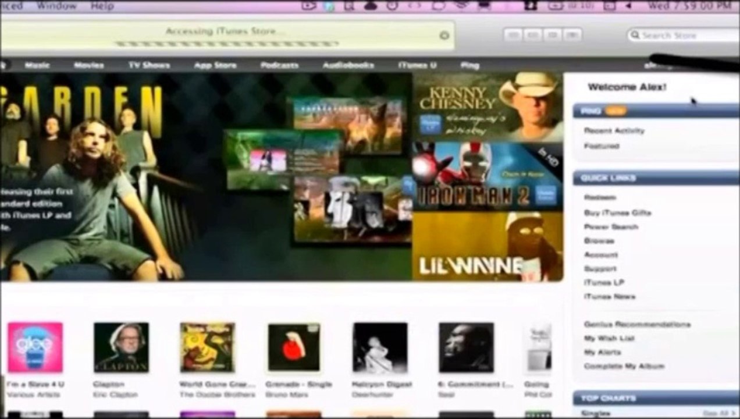Open the Help menu
740x419 pixels.
pyautogui.click(x=102, y=5)
